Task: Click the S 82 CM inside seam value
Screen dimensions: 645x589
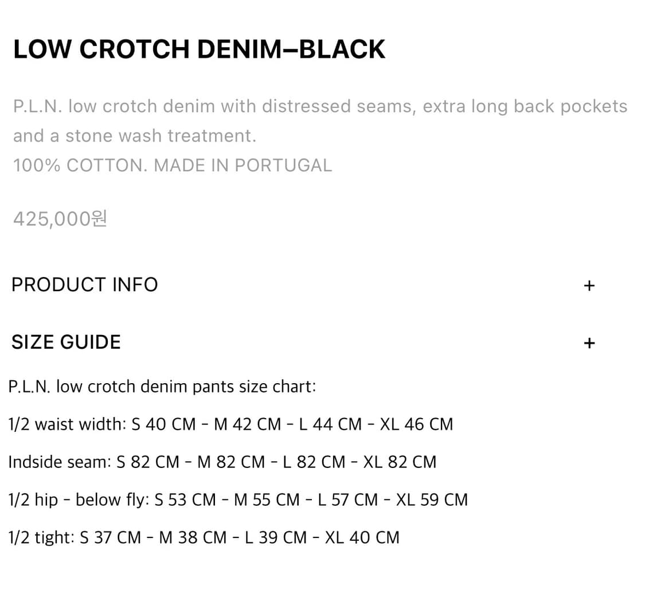Action: click(x=148, y=462)
